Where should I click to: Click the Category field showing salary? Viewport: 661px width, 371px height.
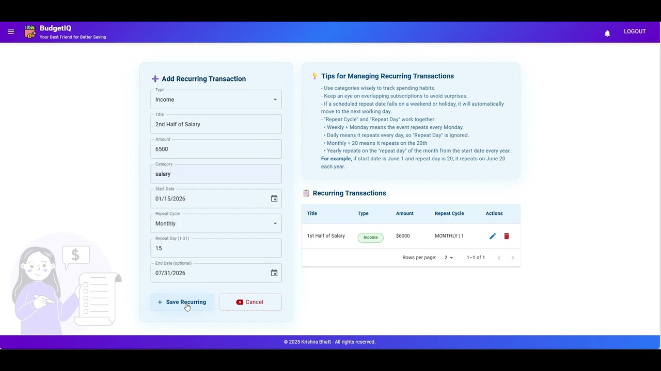pos(216,174)
